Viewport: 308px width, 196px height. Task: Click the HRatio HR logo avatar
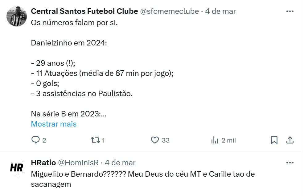tap(17, 167)
